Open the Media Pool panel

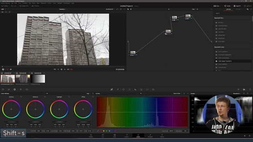(x=24, y=6)
